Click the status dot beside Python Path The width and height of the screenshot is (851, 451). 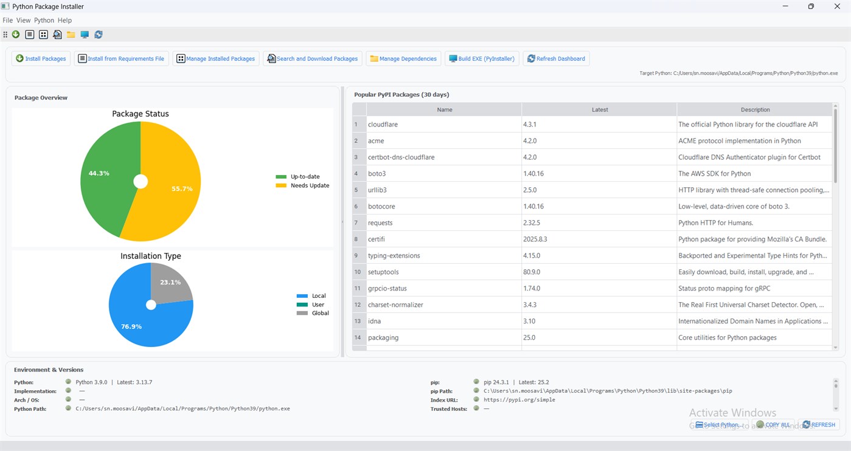tap(68, 408)
